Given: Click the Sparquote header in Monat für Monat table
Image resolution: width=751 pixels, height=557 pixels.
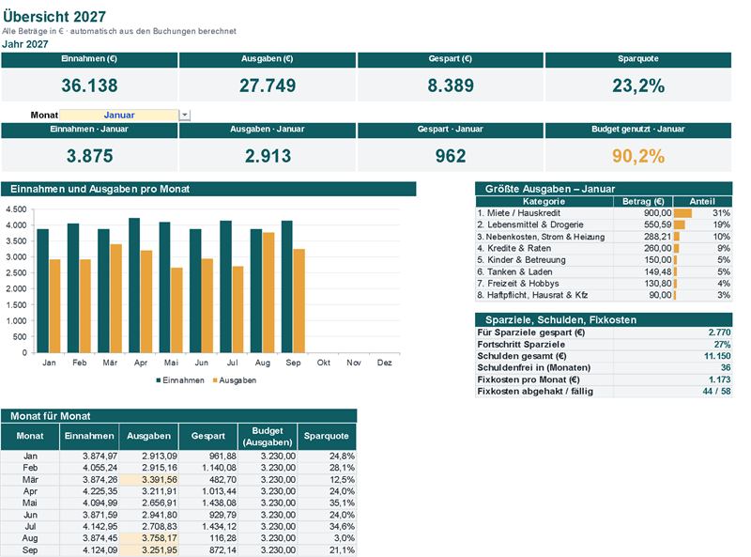Looking at the screenshot, I should (326, 436).
